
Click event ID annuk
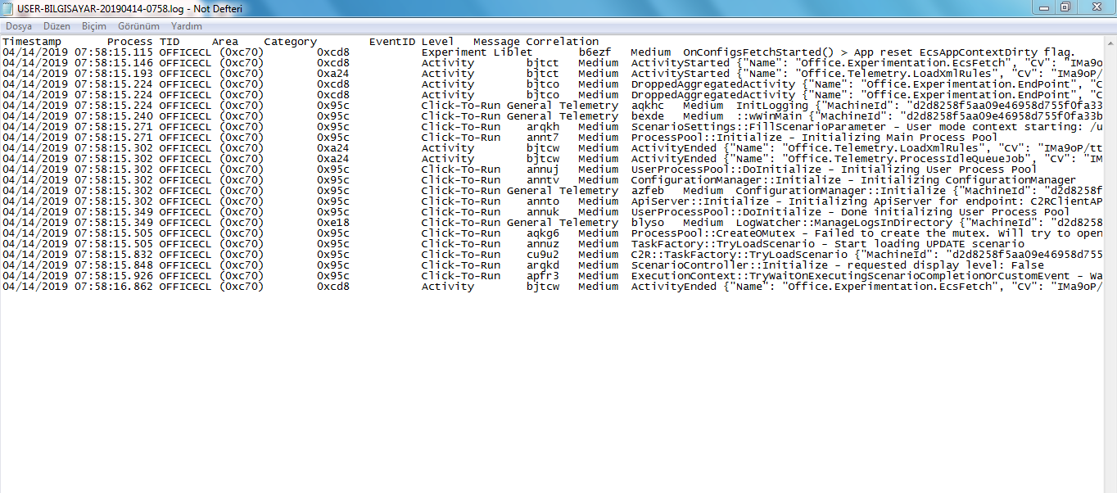(x=543, y=212)
